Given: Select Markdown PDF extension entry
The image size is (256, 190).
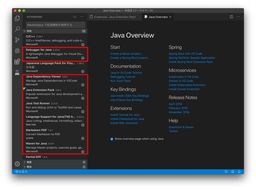Looking at the screenshot, I should tap(55, 134).
